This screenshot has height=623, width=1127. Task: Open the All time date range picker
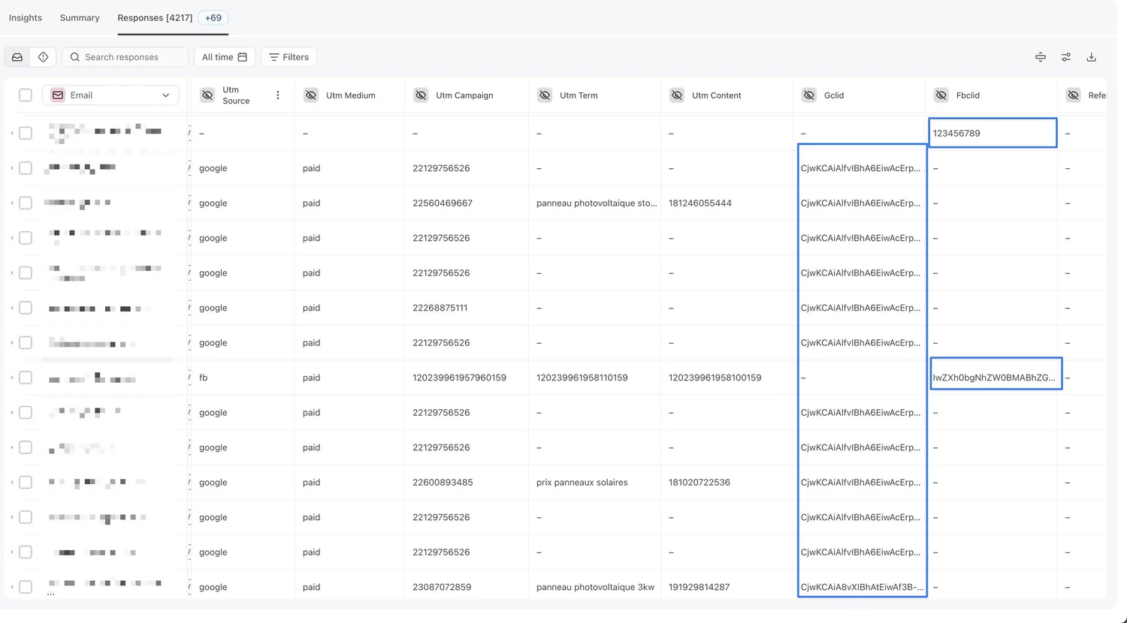(224, 56)
